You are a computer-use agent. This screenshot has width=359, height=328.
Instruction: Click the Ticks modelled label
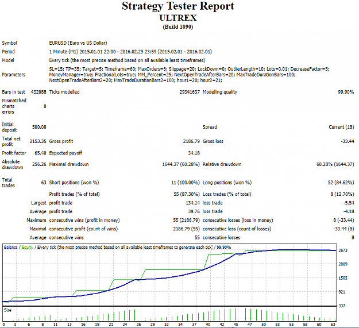click(x=64, y=92)
